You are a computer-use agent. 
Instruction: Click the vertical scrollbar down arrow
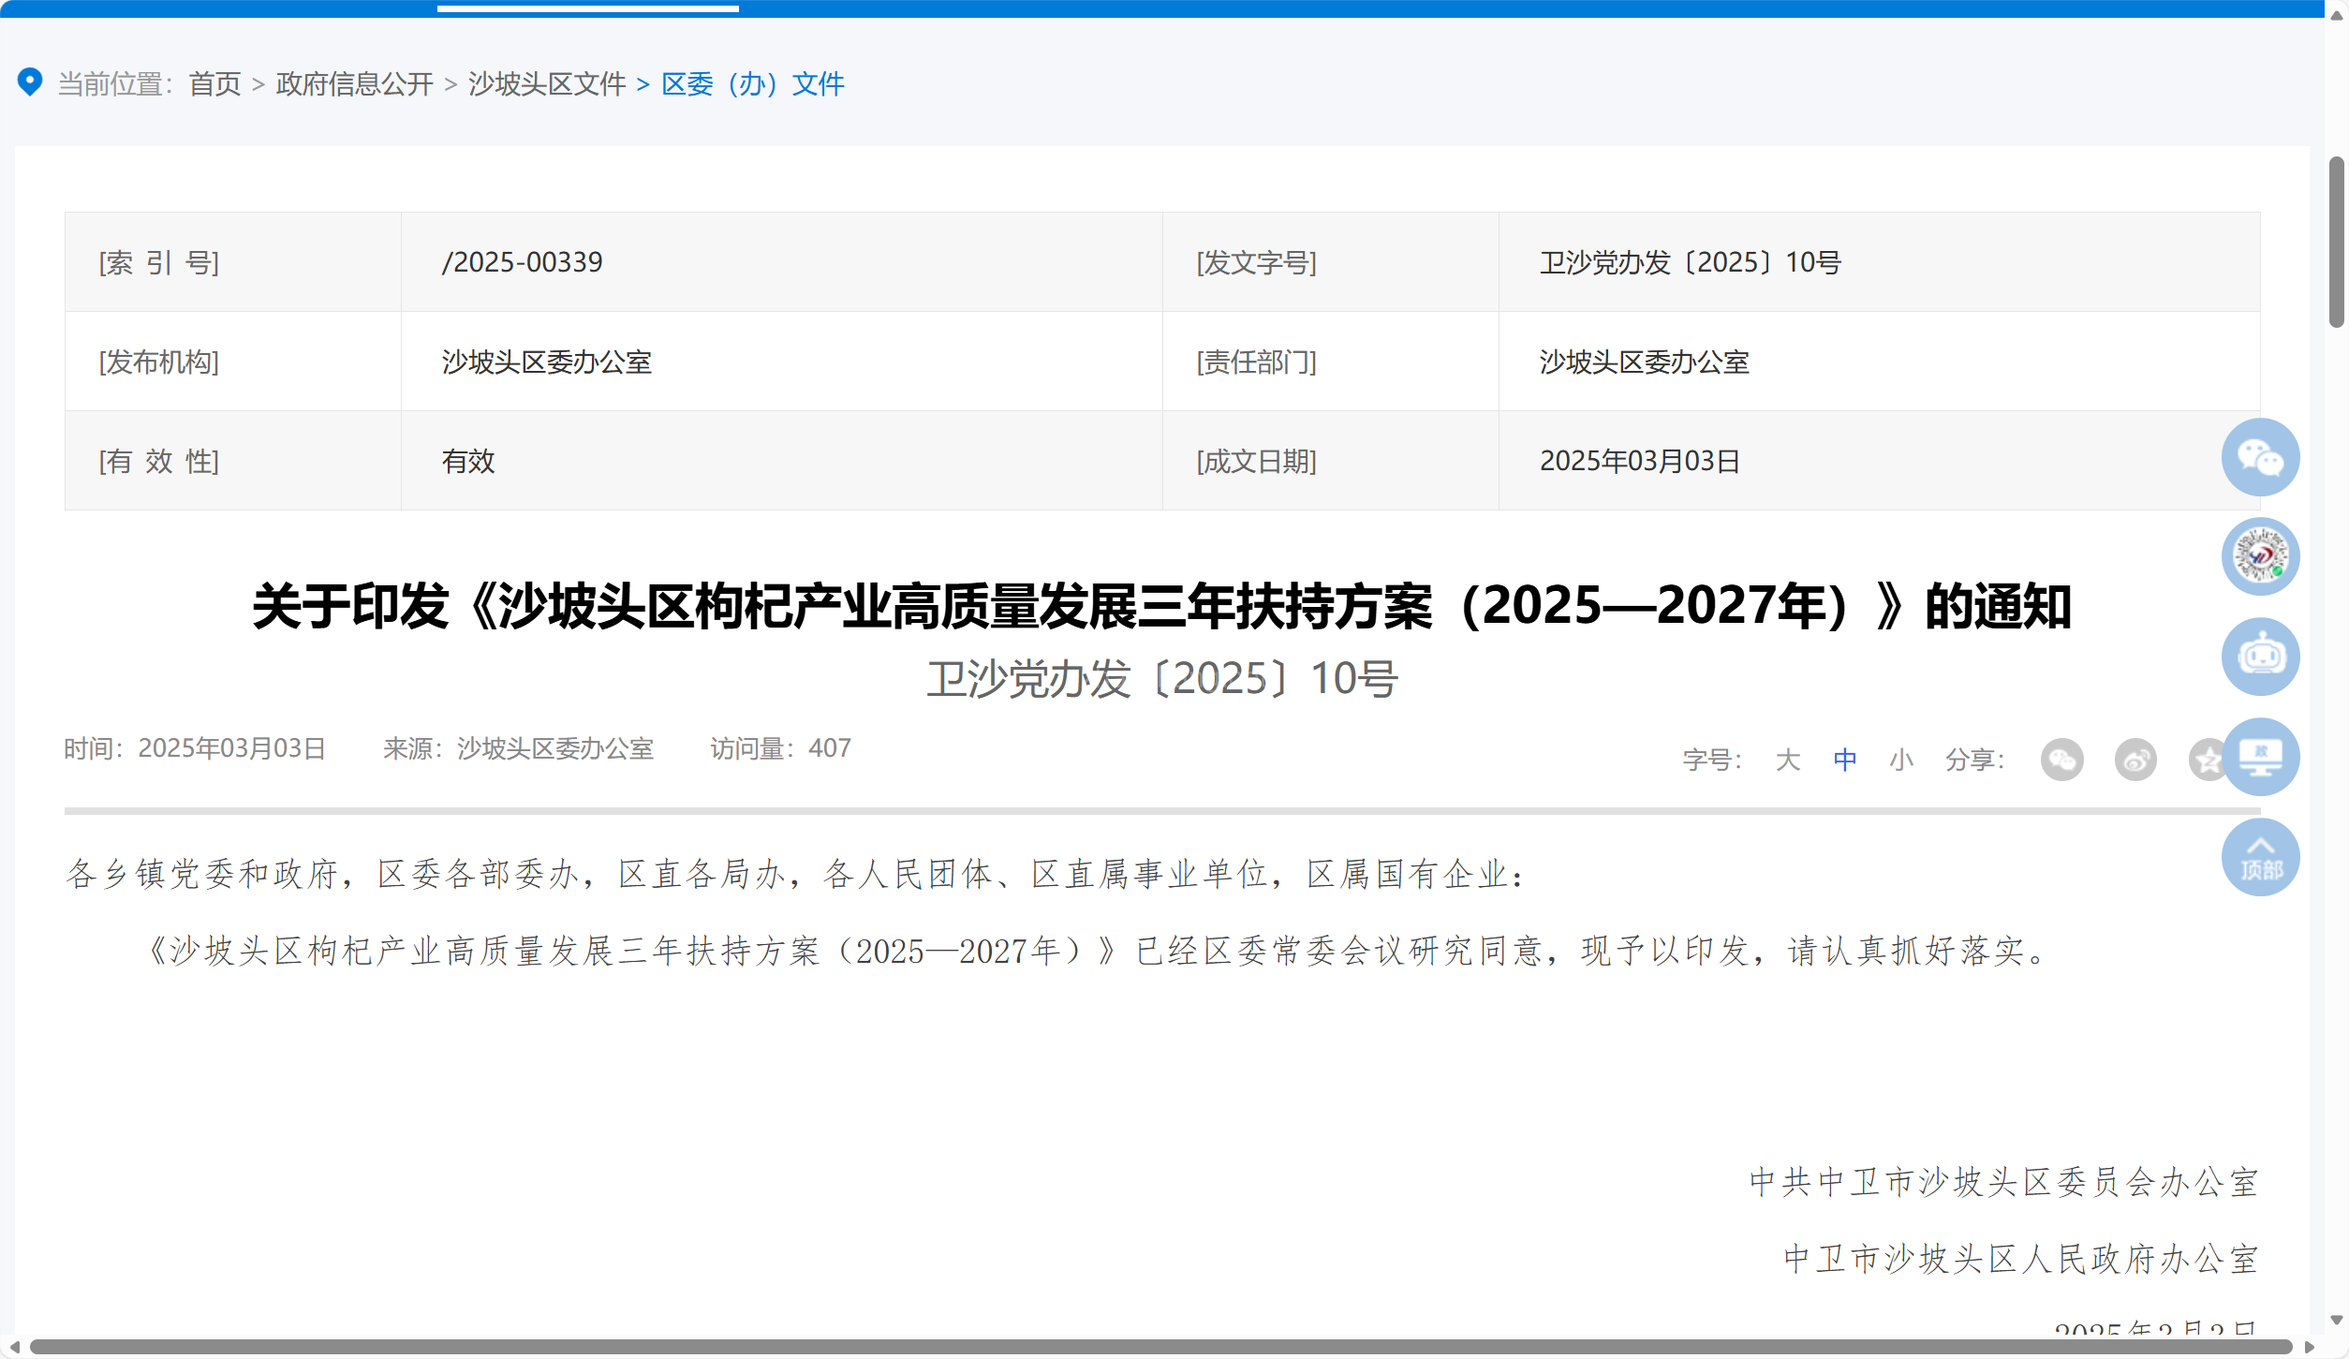click(x=2336, y=1321)
